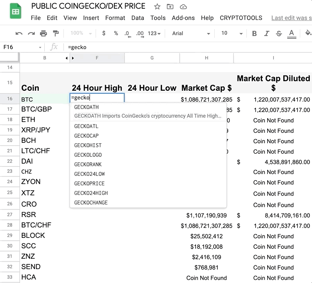
Task: Select GECKOATL from autocomplete list
Action: click(x=148, y=126)
